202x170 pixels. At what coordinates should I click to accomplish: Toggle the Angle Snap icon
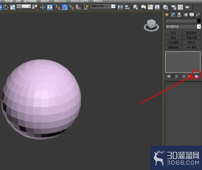coord(64,7)
